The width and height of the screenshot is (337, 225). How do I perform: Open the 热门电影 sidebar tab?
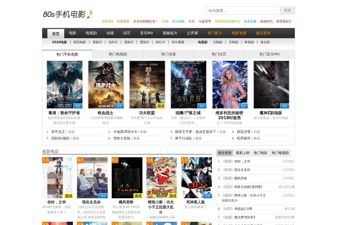(x=261, y=153)
